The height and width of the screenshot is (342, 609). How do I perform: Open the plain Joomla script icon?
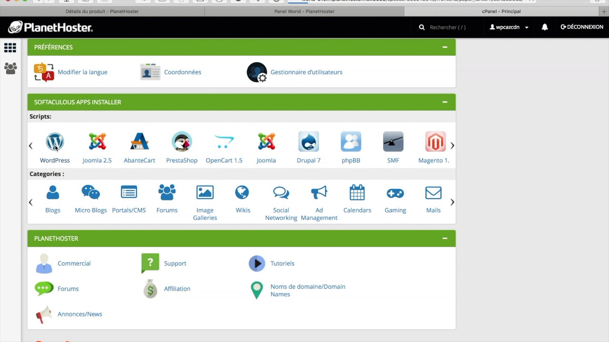coord(266,142)
